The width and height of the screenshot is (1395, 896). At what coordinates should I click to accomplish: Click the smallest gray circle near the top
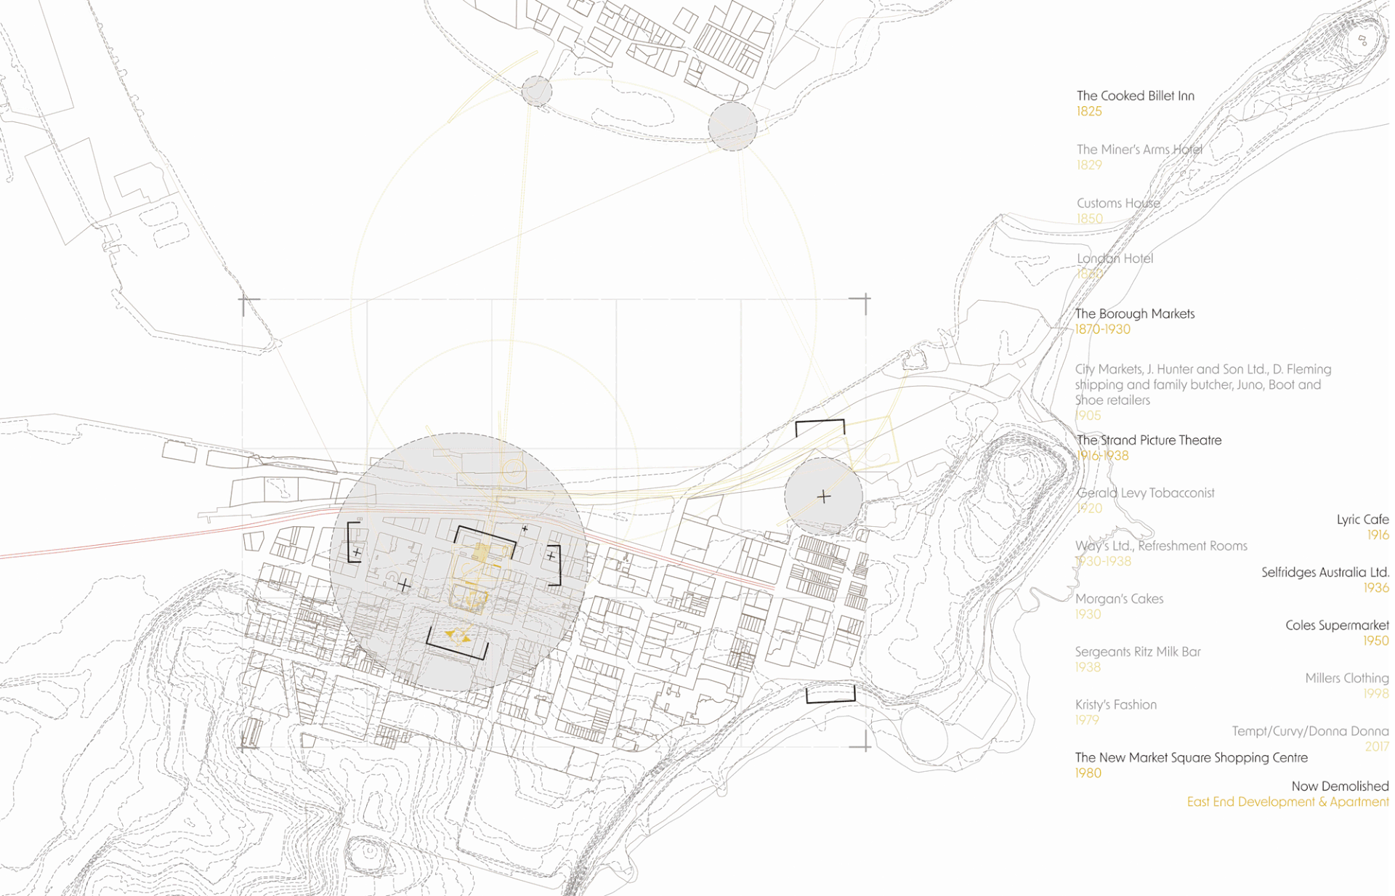pos(536,91)
